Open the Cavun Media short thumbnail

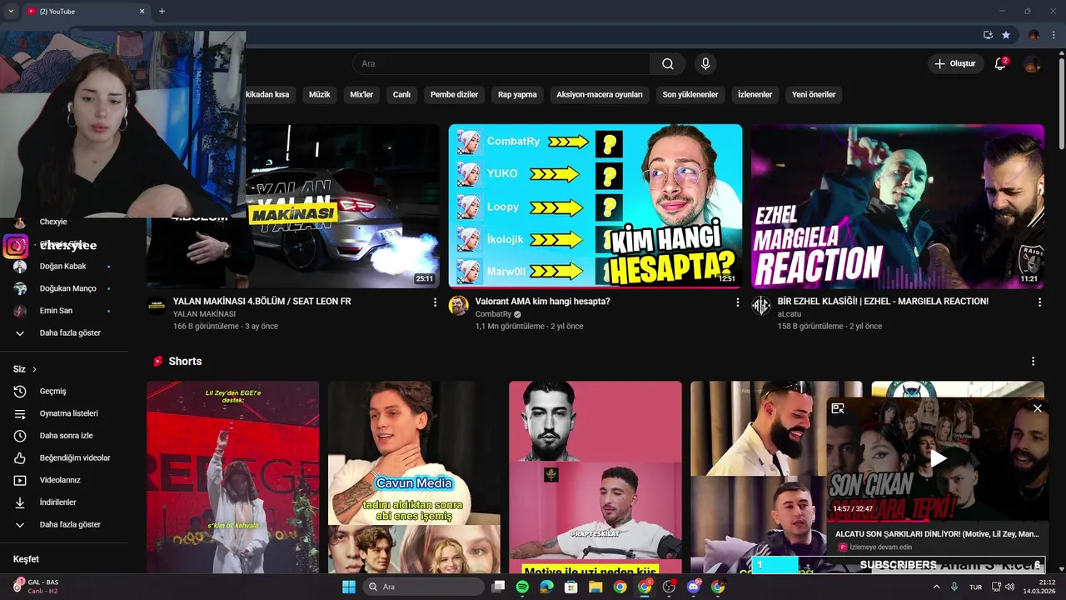coord(414,477)
